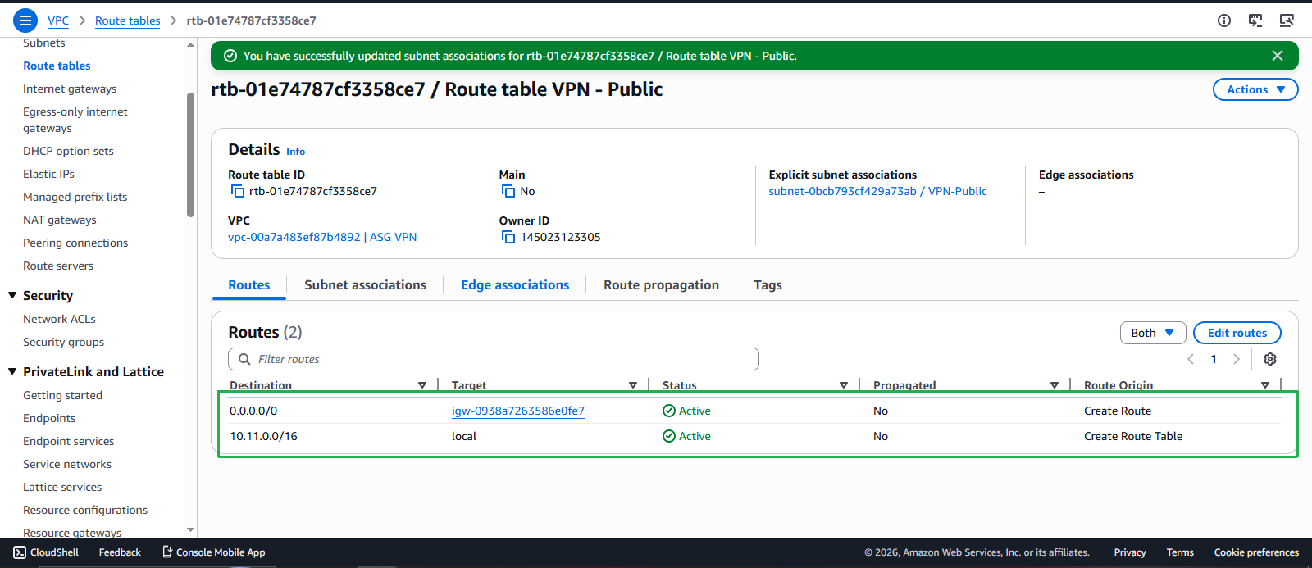Open routes table preferences gear
1312x568 pixels.
coord(1270,359)
